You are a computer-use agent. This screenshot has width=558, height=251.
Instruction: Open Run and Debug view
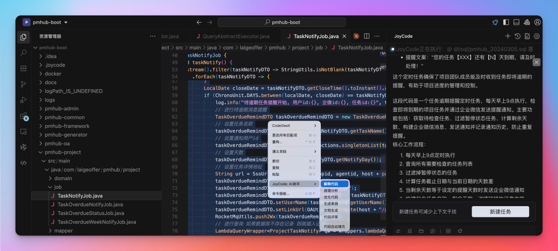coord(24,100)
